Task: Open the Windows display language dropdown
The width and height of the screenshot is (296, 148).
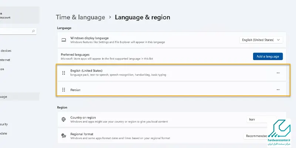Action: tap(261, 40)
